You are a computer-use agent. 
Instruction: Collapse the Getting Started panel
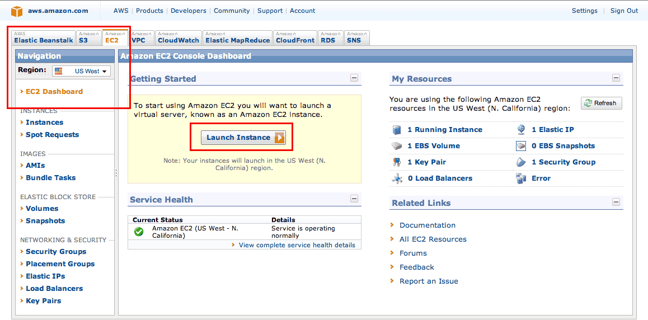(354, 78)
